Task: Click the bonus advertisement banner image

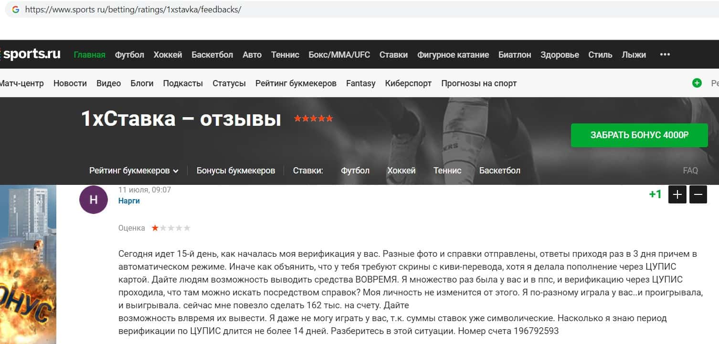Action: pos(28,264)
